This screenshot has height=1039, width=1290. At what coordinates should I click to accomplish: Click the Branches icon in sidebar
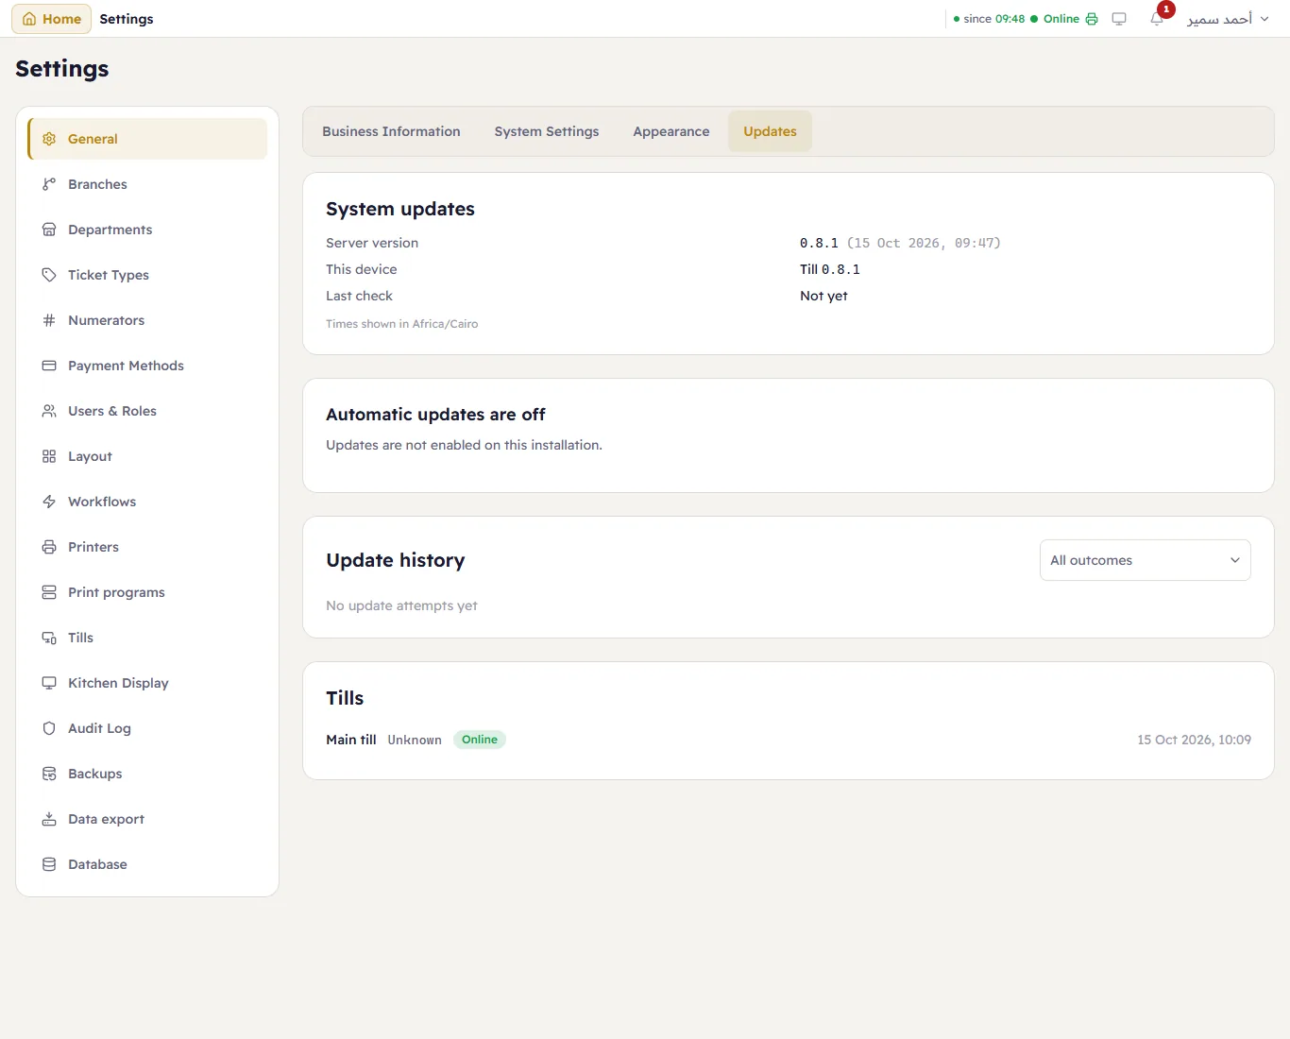[49, 184]
